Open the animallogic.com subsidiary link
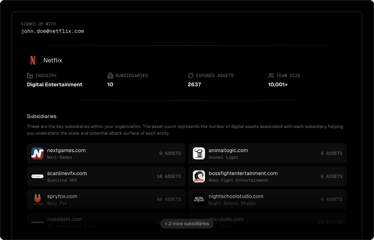The width and height of the screenshot is (374, 240). point(228,150)
